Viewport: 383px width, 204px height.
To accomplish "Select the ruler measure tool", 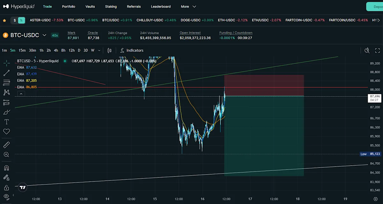I will tap(6, 145).
